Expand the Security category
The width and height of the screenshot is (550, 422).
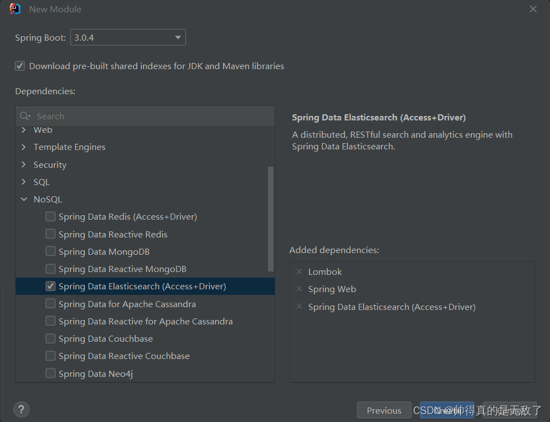(x=23, y=164)
